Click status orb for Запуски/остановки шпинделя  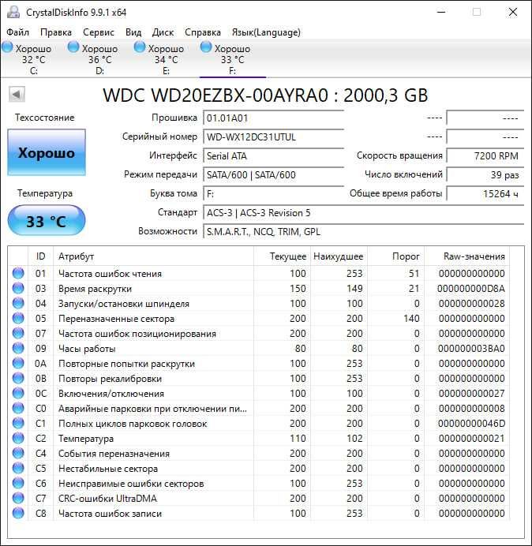[x=18, y=303]
